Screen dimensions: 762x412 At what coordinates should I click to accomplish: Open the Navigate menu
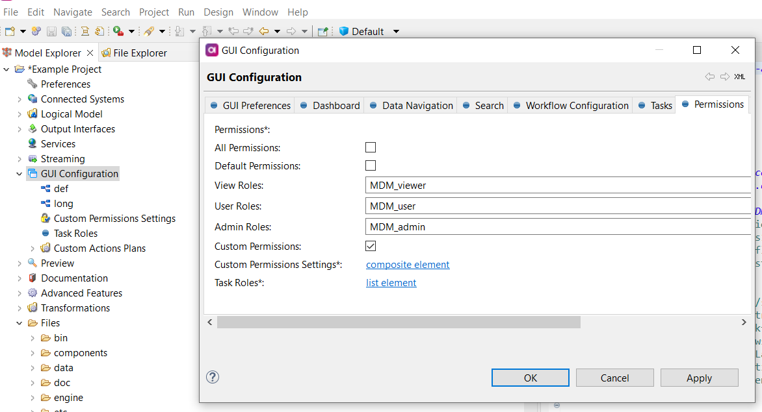(x=72, y=12)
